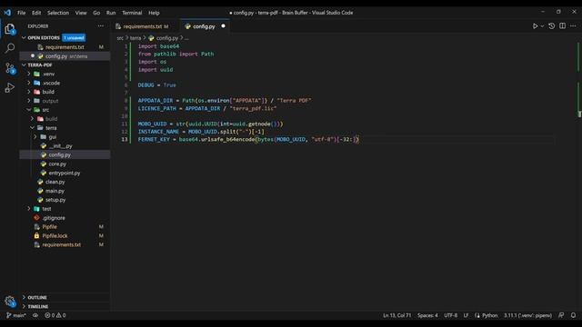Image resolution: width=582 pixels, height=327 pixels.
Task: Expand the top-level build folder
Action: [29, 92]
